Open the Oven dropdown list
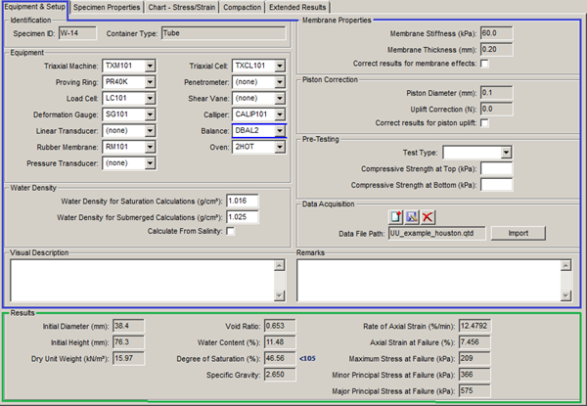 280,146
